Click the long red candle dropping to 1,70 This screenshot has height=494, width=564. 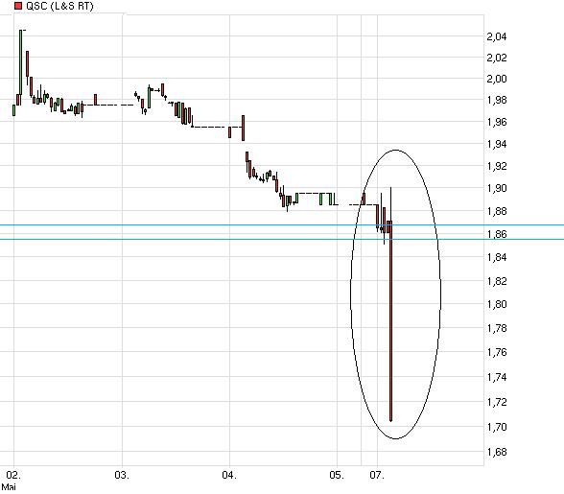click(x=391, y=320)
